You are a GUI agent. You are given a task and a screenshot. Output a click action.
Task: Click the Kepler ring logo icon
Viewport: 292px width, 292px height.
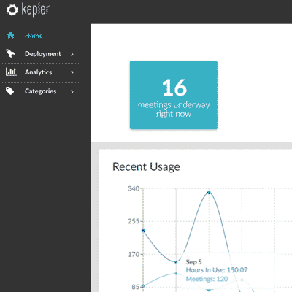[x=12, y=10]
